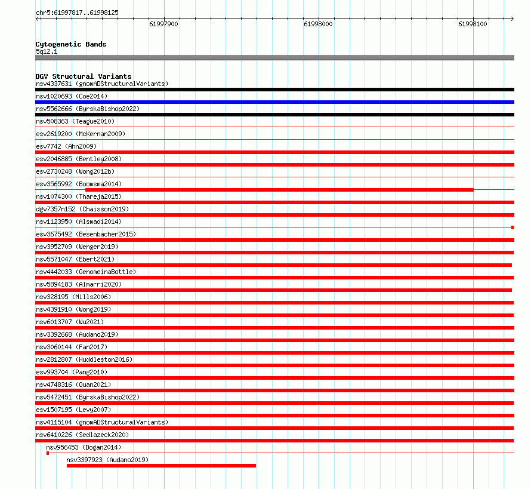Select the esv993704 (Pang2010) label
This screenshot has width=531, height=489.
(72, 372)
